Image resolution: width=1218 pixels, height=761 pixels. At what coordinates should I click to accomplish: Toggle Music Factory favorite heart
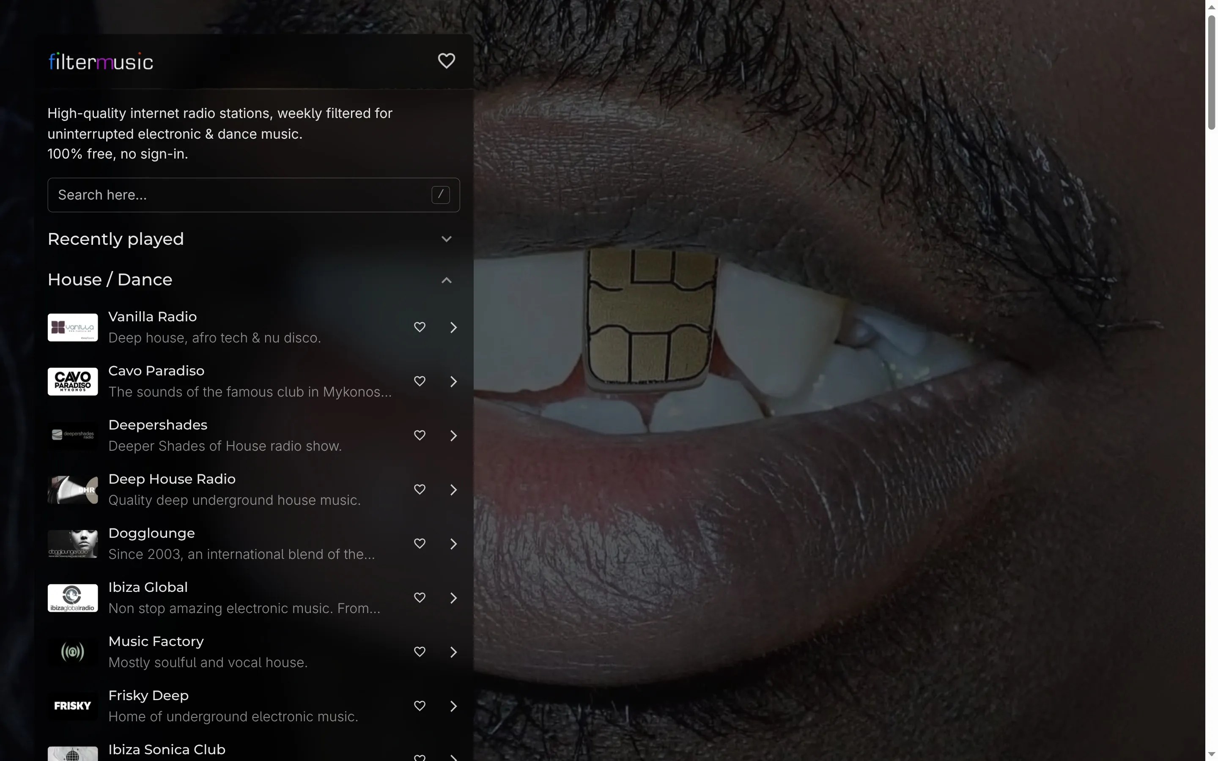pyautogui.click(x=419, y=652)
